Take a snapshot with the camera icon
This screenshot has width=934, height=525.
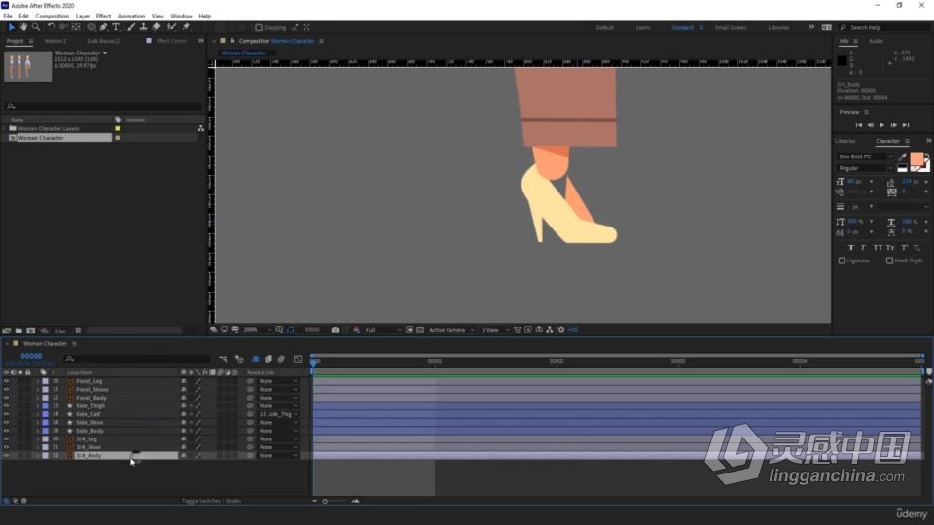(x=335, y=330)
